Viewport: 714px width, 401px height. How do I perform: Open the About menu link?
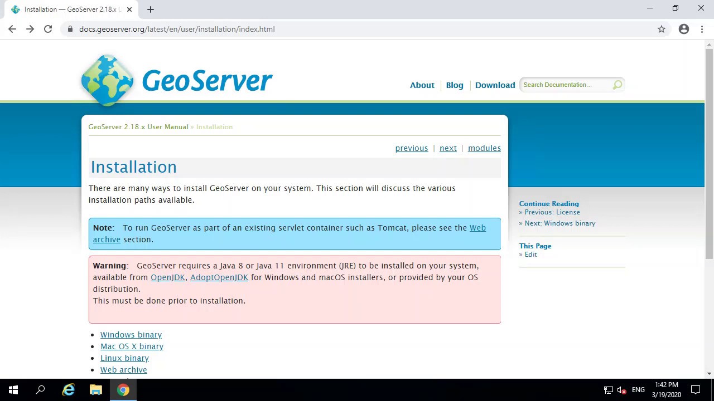(x=422, y=85)
